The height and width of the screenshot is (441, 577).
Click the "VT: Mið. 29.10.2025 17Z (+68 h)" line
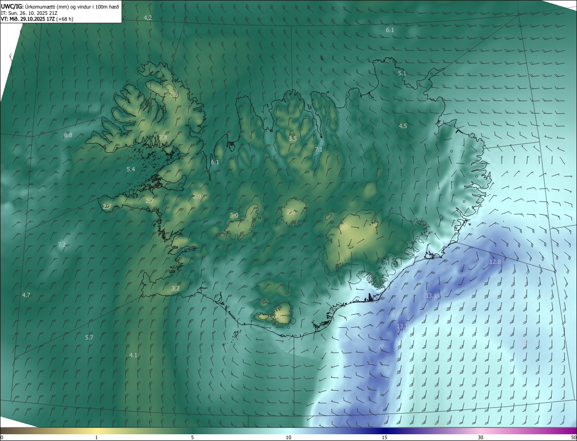(37, 19)
